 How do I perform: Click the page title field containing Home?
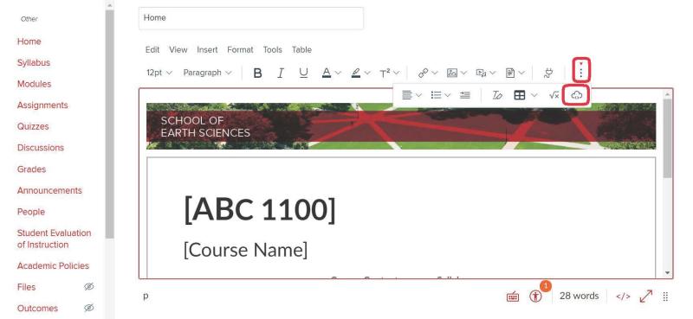251,18
